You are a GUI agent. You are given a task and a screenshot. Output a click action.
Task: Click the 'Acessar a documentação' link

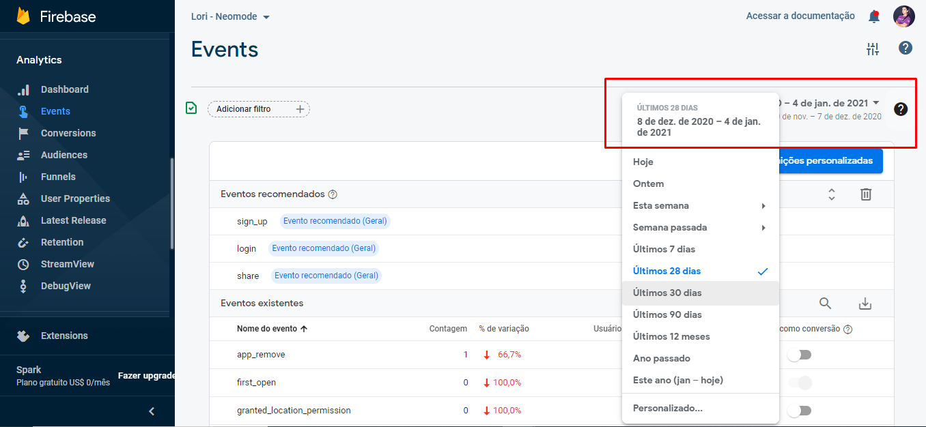coord(800,16)
